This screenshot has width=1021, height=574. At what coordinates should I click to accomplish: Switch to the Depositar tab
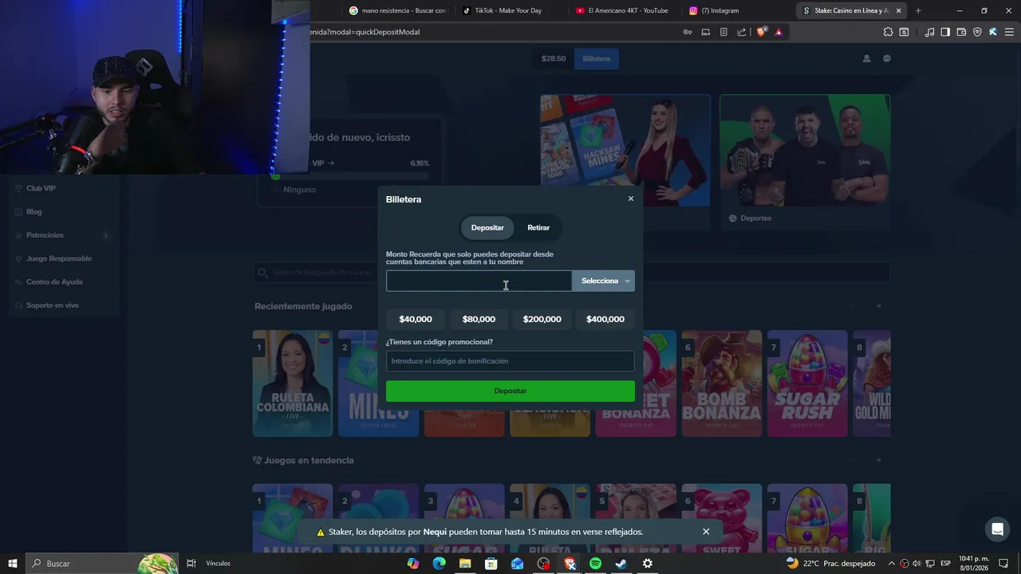[x=487, y=228]
